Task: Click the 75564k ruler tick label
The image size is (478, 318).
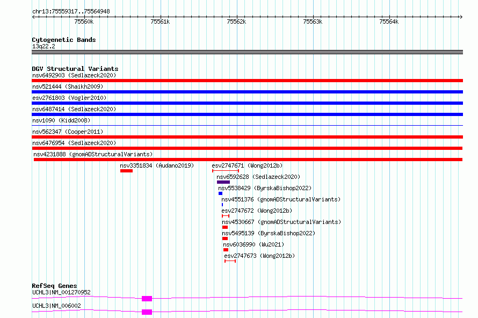Action: (389, 21)
